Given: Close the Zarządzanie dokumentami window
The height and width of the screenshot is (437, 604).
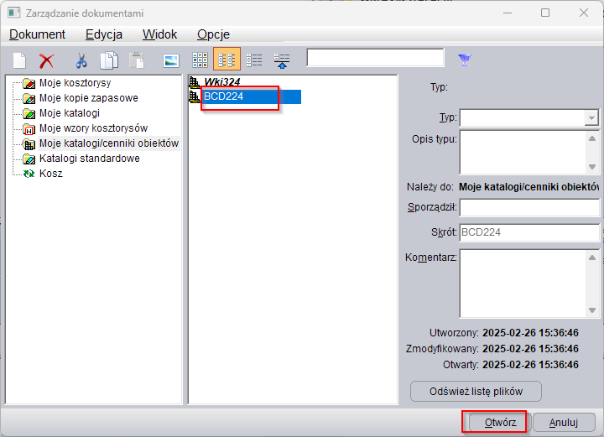Looking at the screenshot, I should (x=584, y=13).
